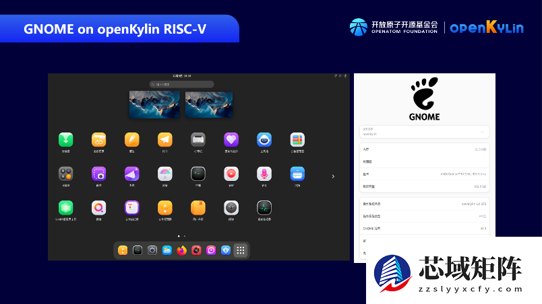Launch the blue shield security app

tap(226, 250)
